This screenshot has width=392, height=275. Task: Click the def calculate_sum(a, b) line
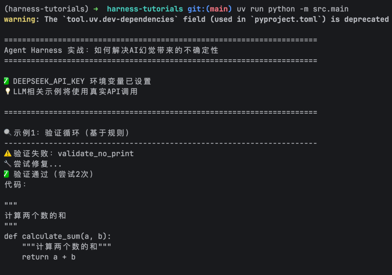point(58,236)
